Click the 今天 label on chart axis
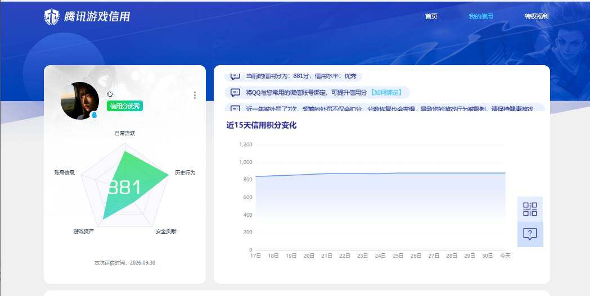The width and height of the screenshot is (590, 296). click(505, 256)
